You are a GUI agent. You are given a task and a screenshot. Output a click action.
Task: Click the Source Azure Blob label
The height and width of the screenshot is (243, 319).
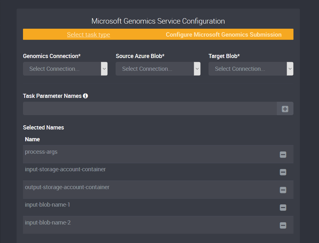point(140,56)
